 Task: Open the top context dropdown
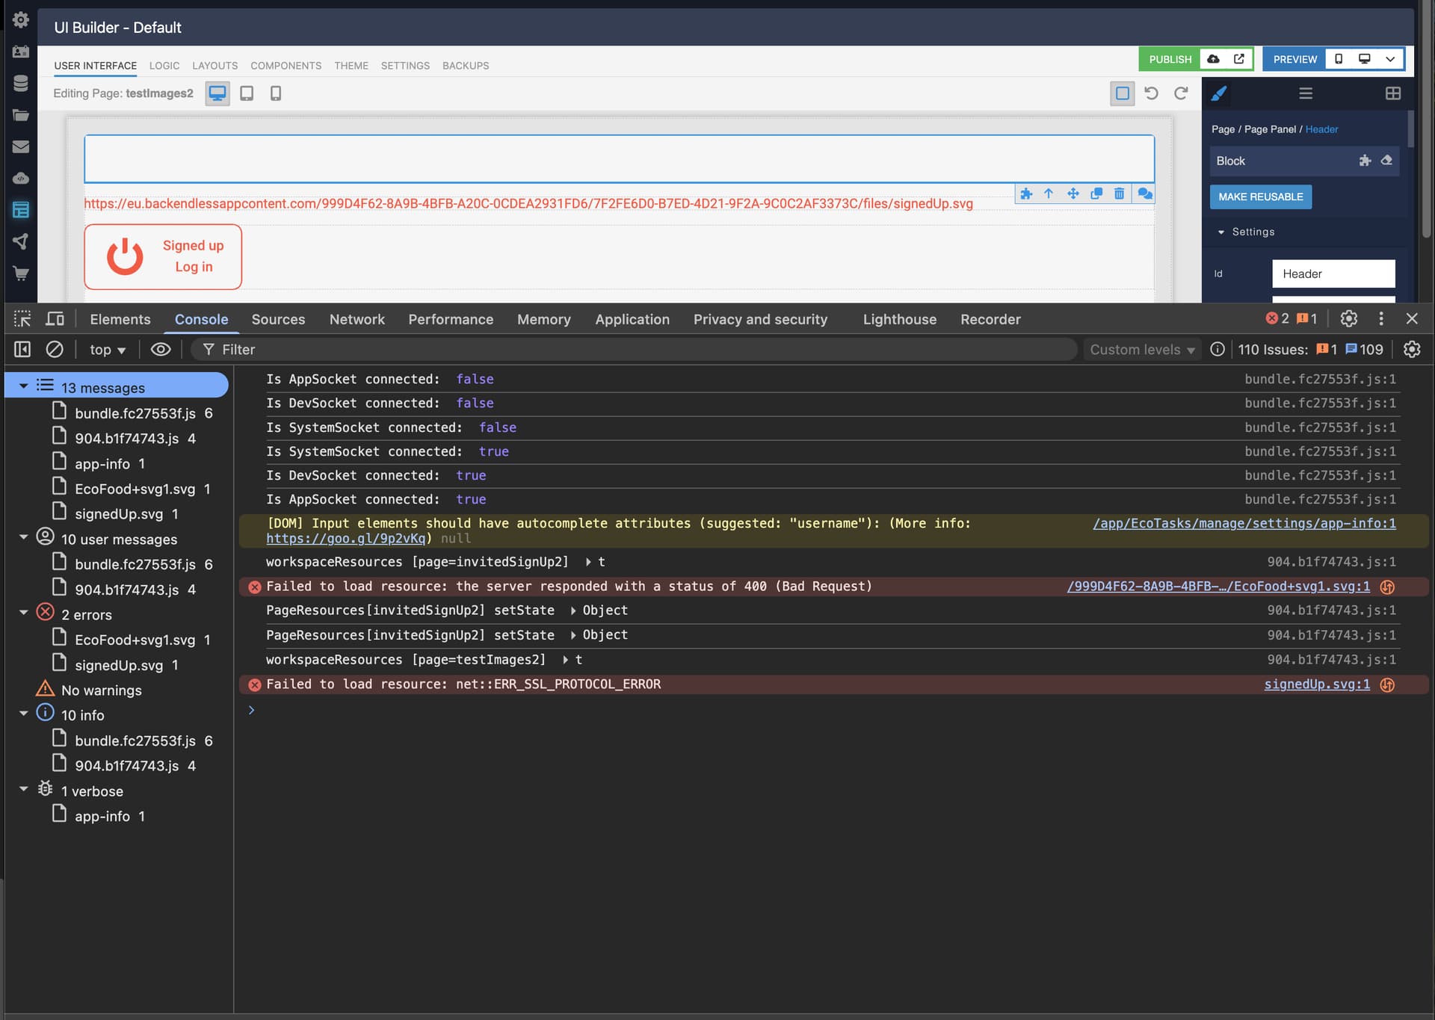coord(108,350)
